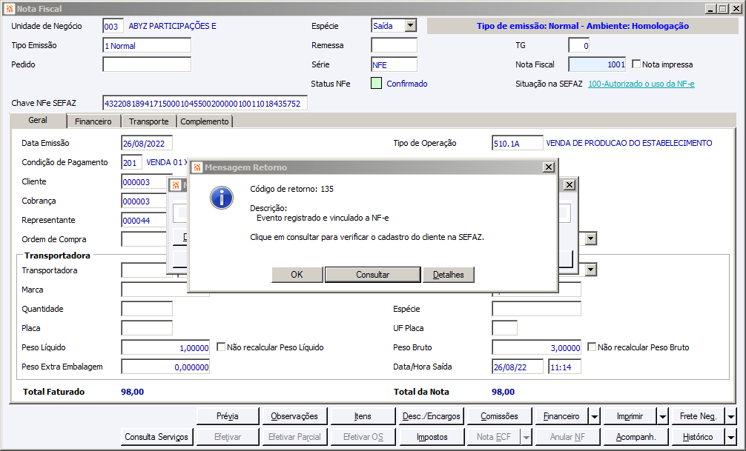746x451 pixels.
Task: Click the UF Placa field
Action: click(x=504, y=328)
